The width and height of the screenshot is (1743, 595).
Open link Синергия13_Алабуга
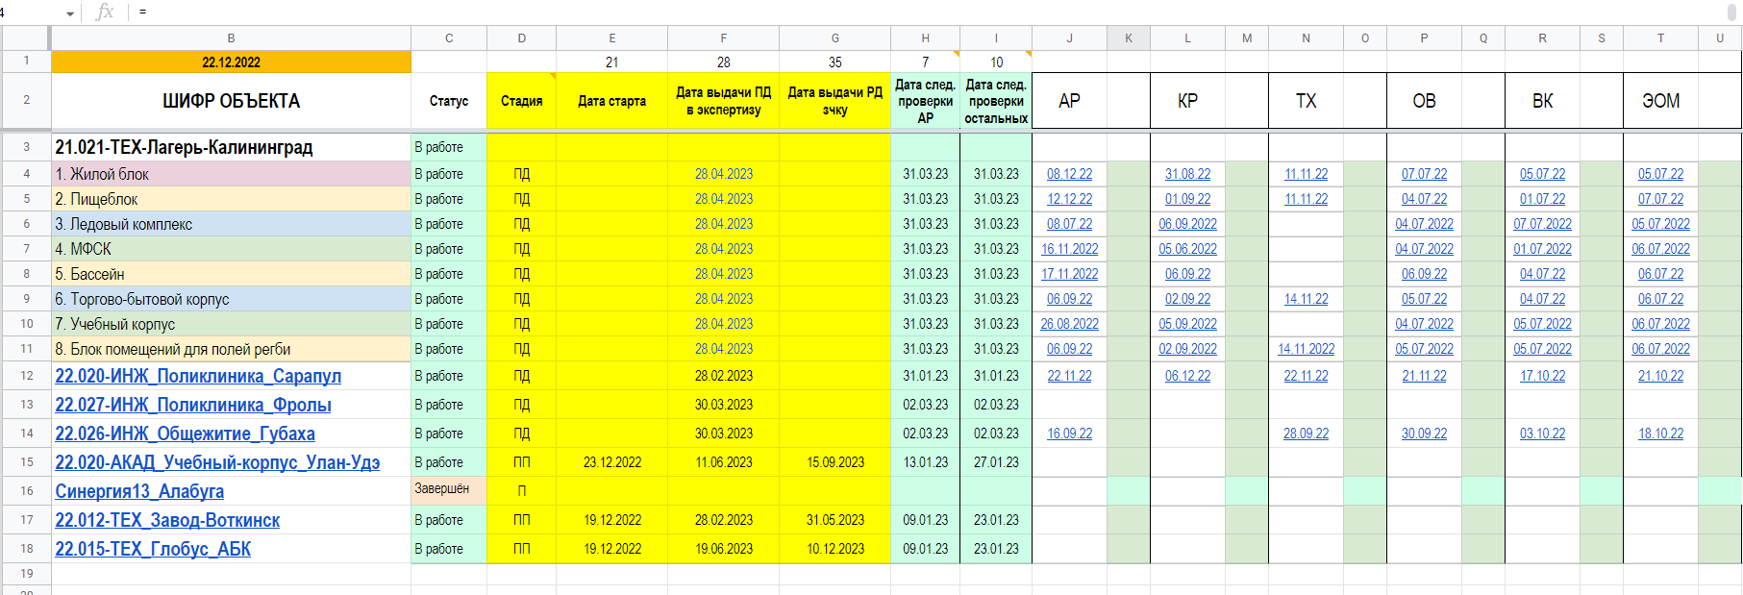139,491
